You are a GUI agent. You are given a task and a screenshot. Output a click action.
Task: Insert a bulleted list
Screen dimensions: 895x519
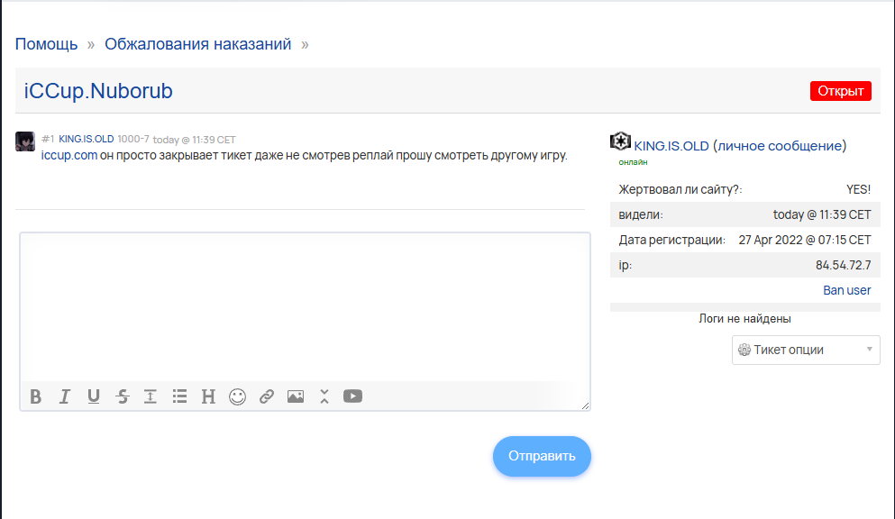179,396
